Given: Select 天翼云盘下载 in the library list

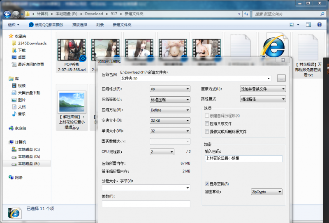Looking at the screenshot, I should pyautogui.click(x=29, y=93).
